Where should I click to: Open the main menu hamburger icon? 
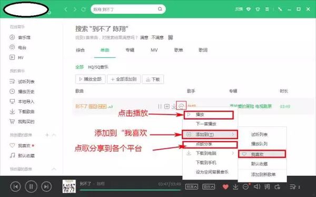point(267,9)
